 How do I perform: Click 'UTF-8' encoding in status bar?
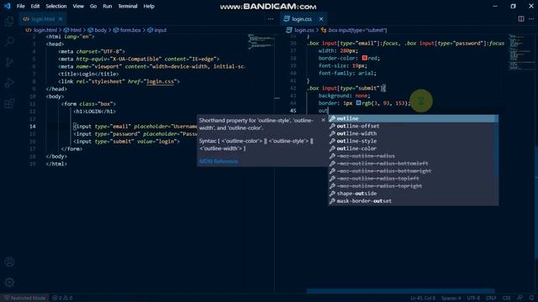click(473, 298)
